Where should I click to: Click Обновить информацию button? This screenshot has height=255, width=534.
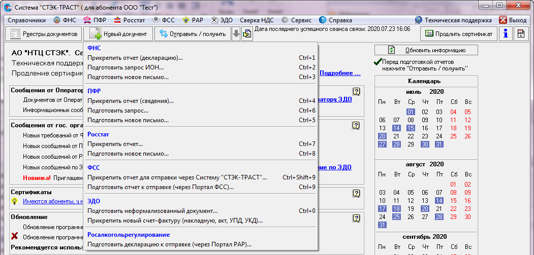426,50
